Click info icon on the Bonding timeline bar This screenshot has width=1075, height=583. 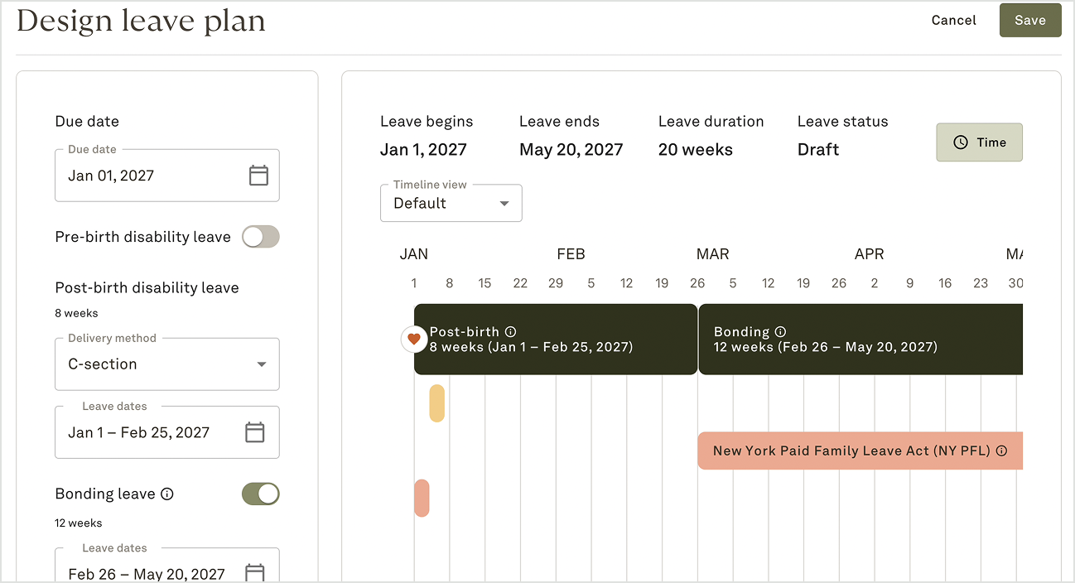tap(780, 332)
